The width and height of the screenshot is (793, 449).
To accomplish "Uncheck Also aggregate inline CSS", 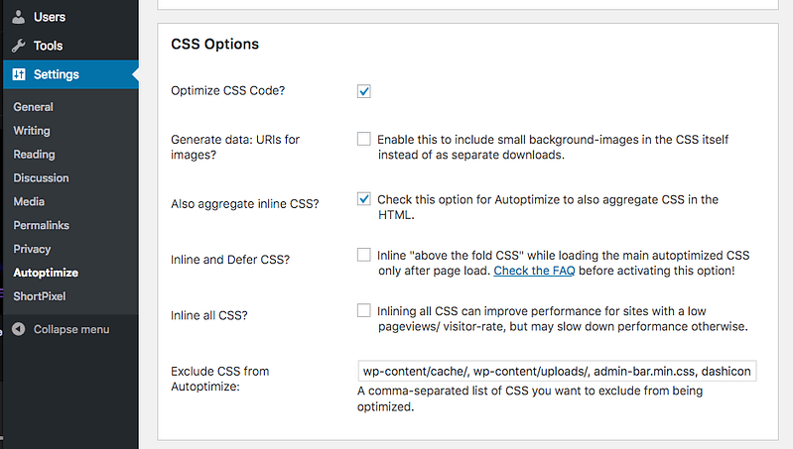I will pos(363,199).
